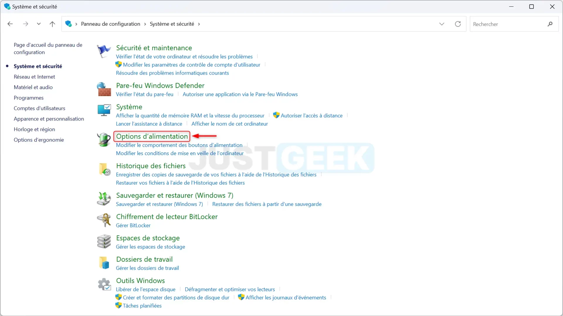563x316 pixels.
Task: Click the Système et sécurité title bar icon
Action: 7,6
